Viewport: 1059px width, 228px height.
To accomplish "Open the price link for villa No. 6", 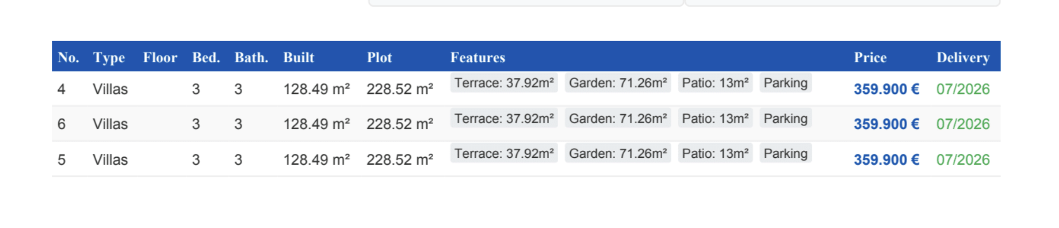I will coord(887,124).
